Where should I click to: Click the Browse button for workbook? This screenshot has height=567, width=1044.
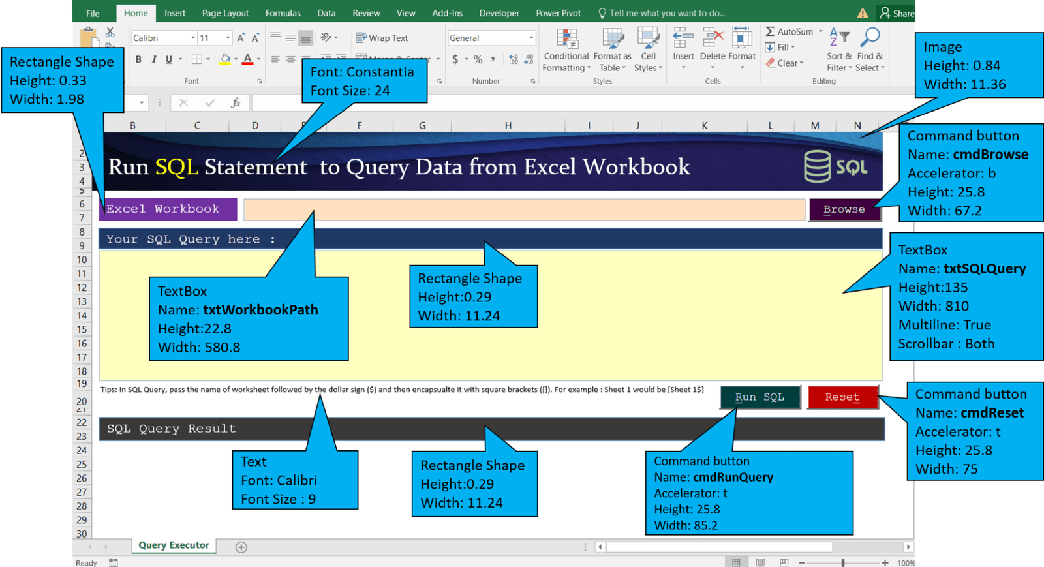tap(844, 209)
